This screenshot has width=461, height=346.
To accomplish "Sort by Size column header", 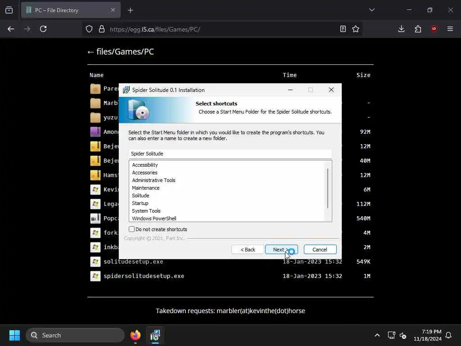I will (x=363, y=75).
